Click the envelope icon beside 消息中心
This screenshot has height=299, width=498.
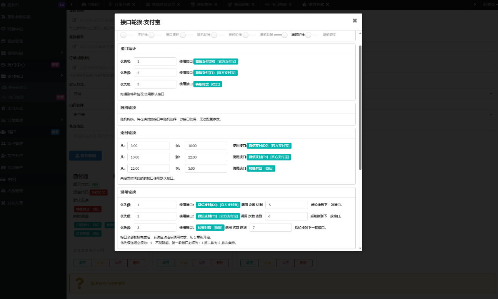[x=3, y=29]
